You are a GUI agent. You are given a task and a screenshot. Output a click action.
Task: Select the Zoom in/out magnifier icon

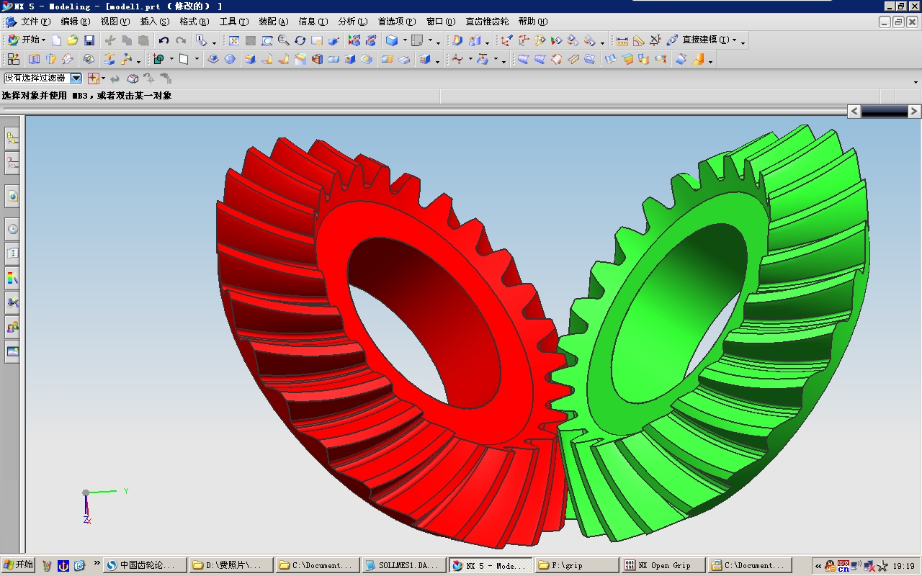pos(284,40)
